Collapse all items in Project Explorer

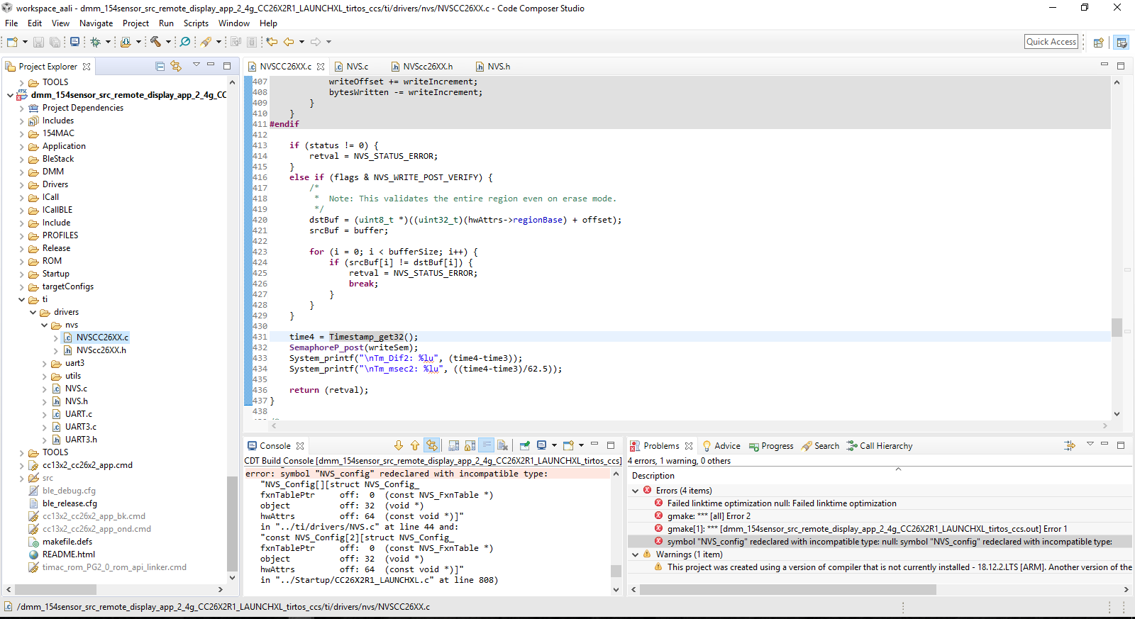(x=160, y=66)
